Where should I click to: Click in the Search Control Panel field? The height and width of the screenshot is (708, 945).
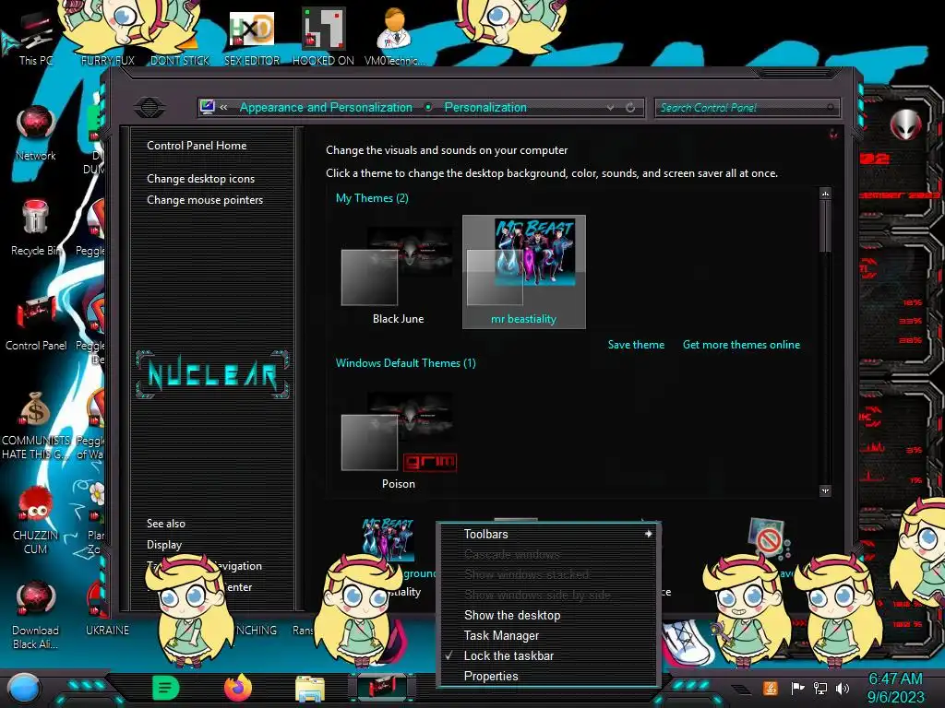(747, 108)
